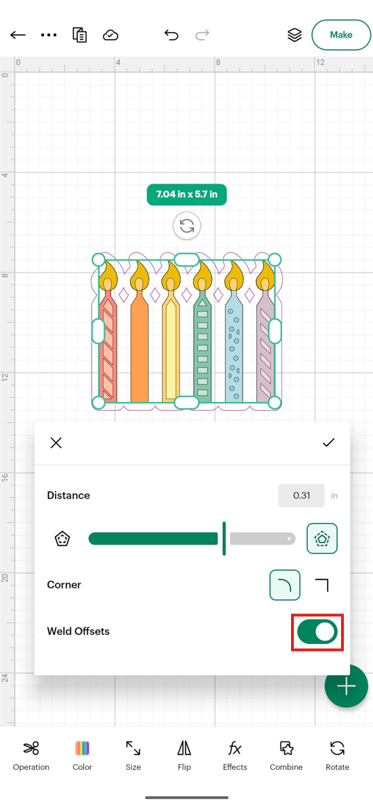
Task: Confirm the offset with the checkmark
Action: tap(329, 442)
